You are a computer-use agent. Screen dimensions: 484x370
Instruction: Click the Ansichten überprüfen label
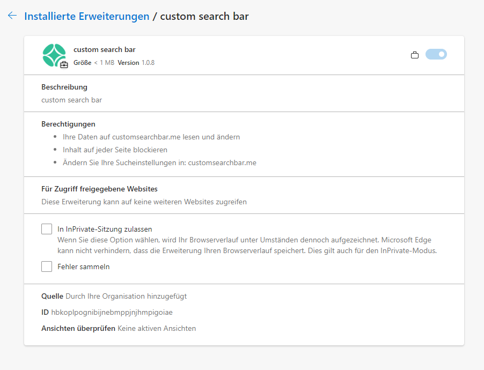[78, 328]
